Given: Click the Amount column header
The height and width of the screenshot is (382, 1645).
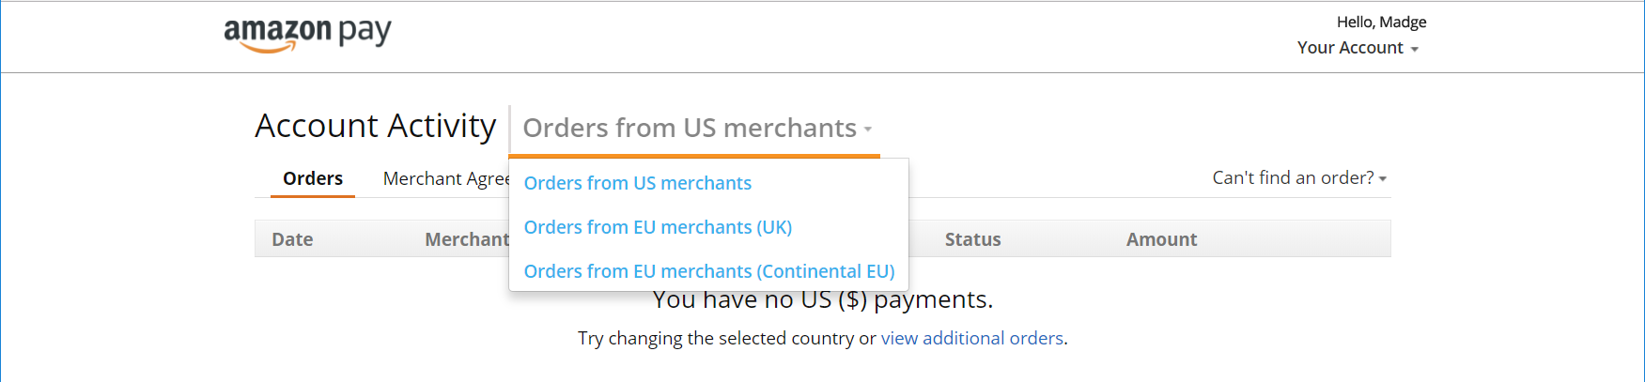Looking at the screenshot, I should click(1161, 239).
